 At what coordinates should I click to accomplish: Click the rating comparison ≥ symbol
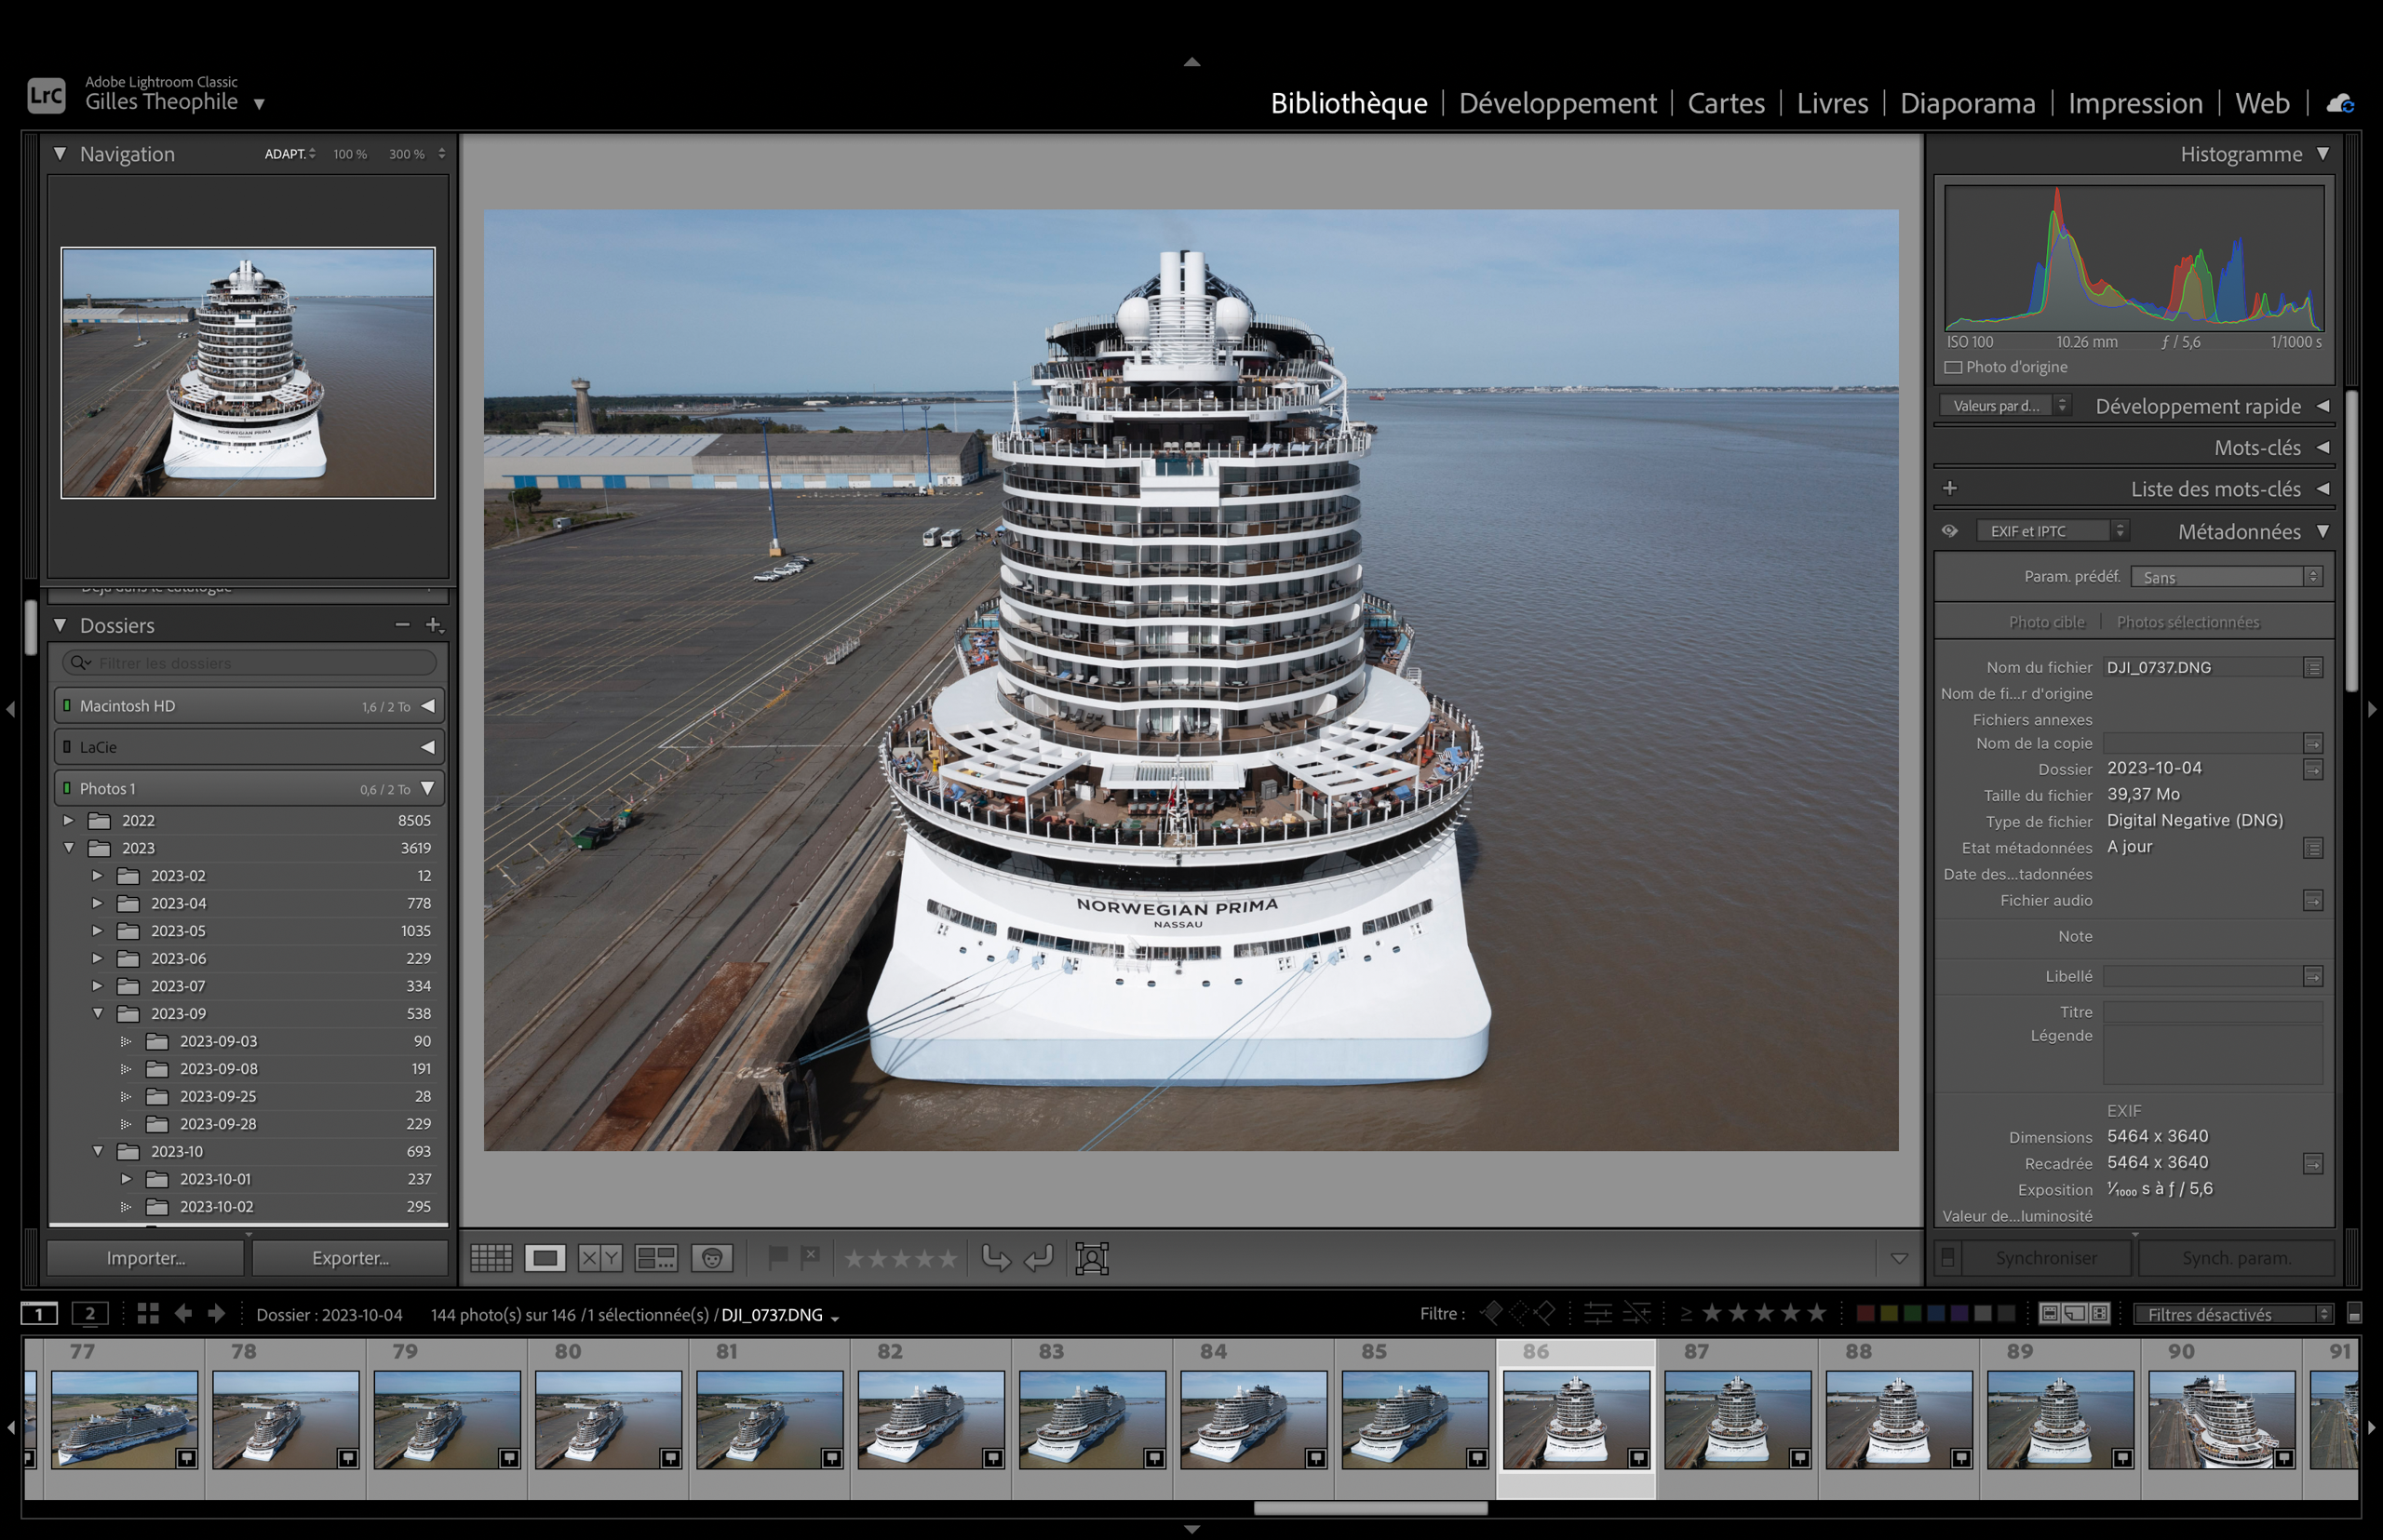(1687, 1314)
